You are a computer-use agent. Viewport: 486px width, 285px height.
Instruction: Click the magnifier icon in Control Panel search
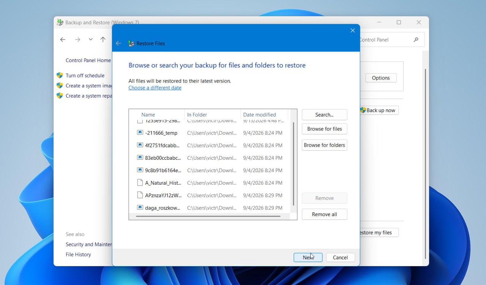coord(416,40)
